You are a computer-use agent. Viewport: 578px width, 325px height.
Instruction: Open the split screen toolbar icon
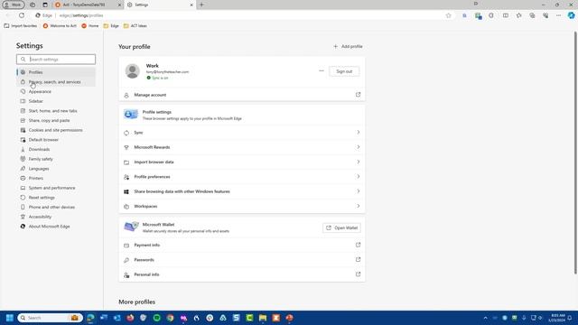pyautogui.click(x=506, y=15)
